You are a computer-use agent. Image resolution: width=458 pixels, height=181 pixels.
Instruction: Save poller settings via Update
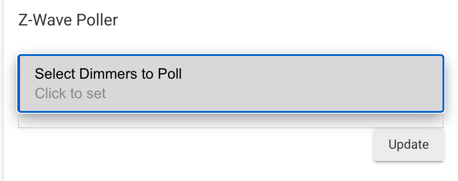[x=408, y=145]
